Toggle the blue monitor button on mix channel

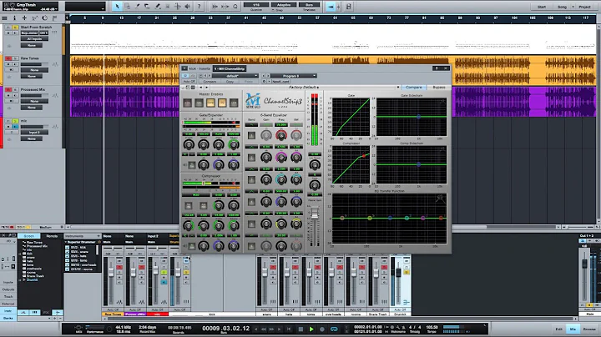click(x=164, y=282)
